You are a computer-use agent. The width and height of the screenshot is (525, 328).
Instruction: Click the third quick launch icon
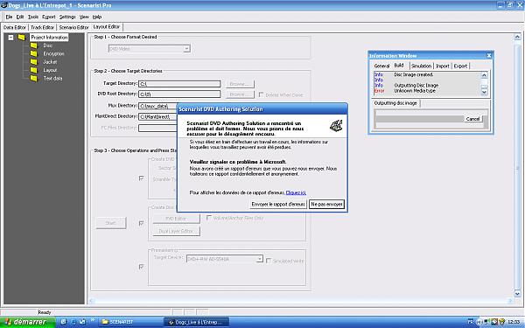pos(82,322)
